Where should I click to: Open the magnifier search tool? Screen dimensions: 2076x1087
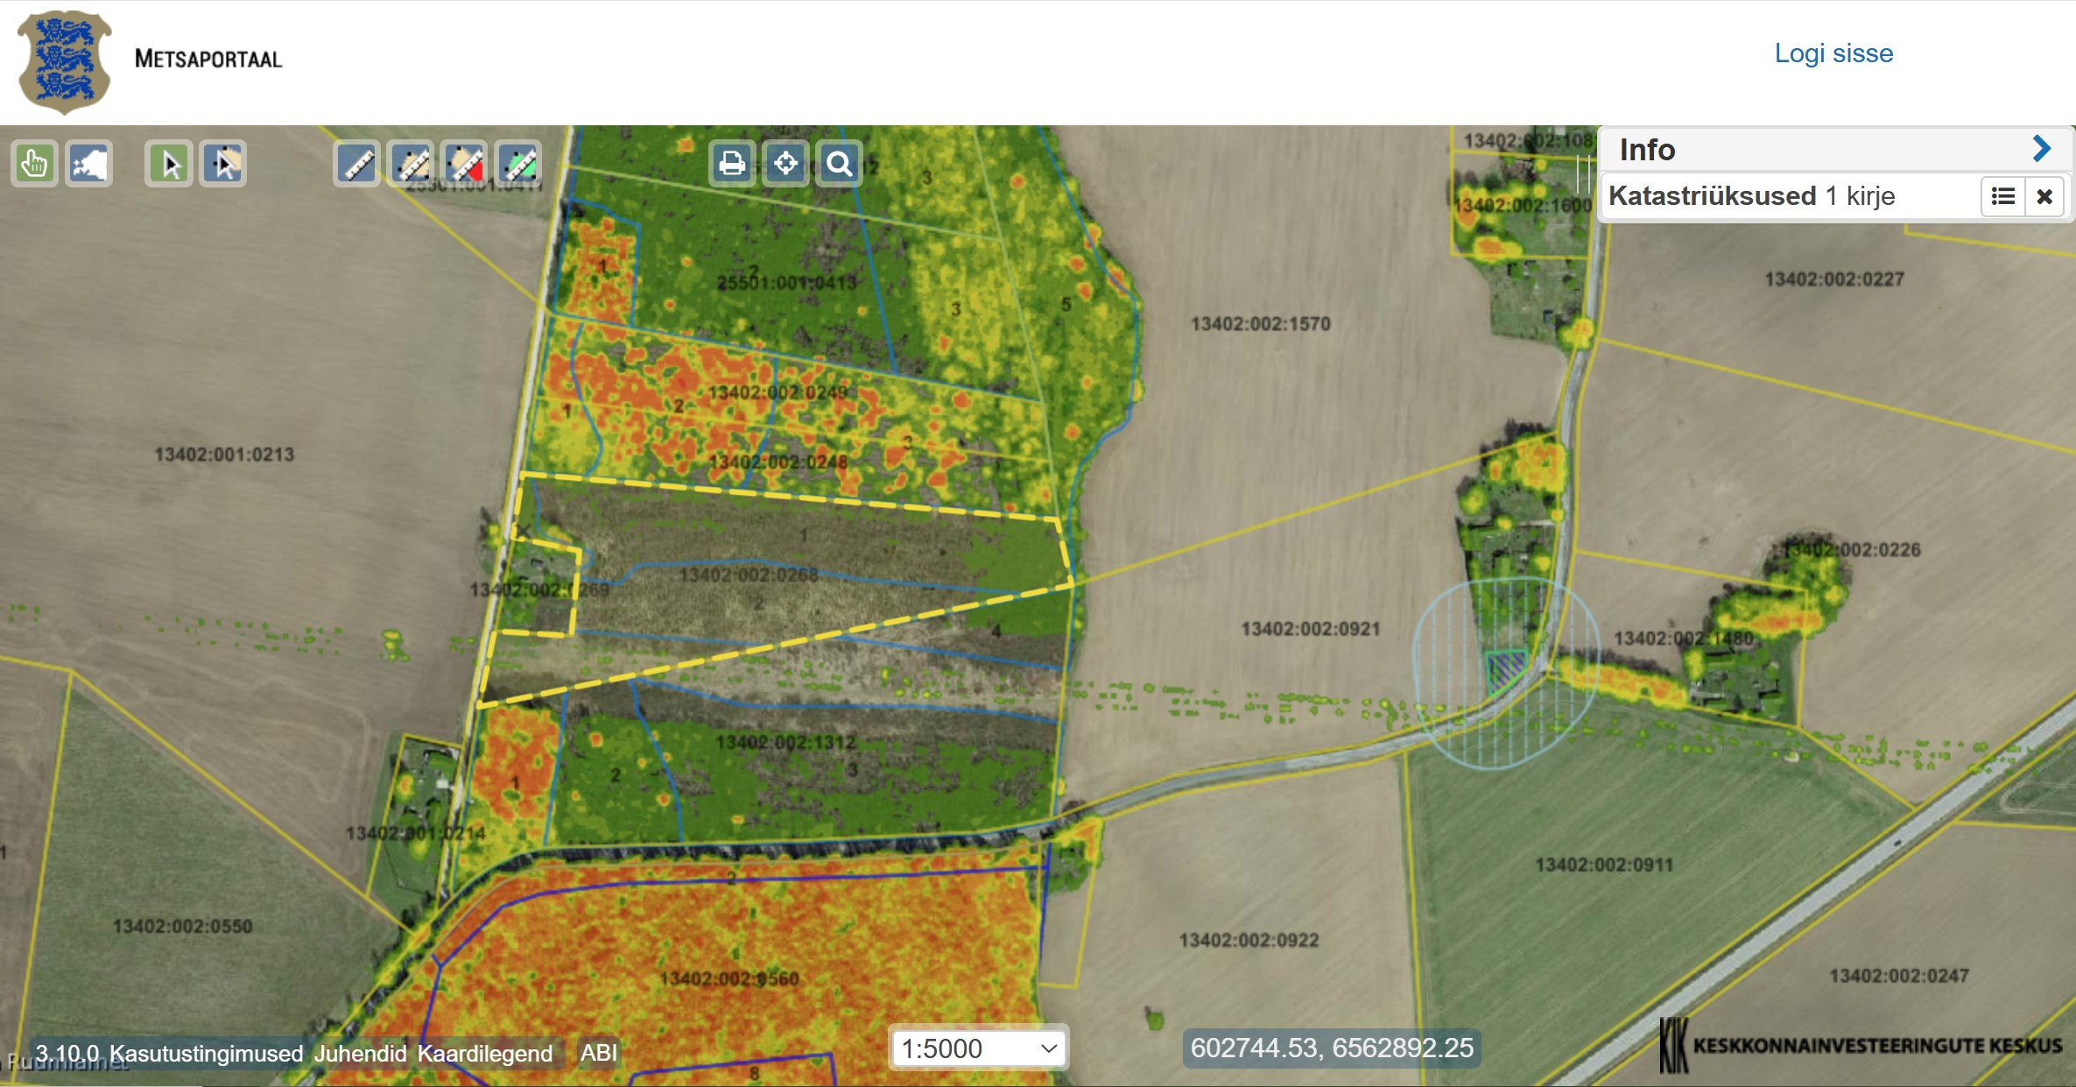coord(839,164)
